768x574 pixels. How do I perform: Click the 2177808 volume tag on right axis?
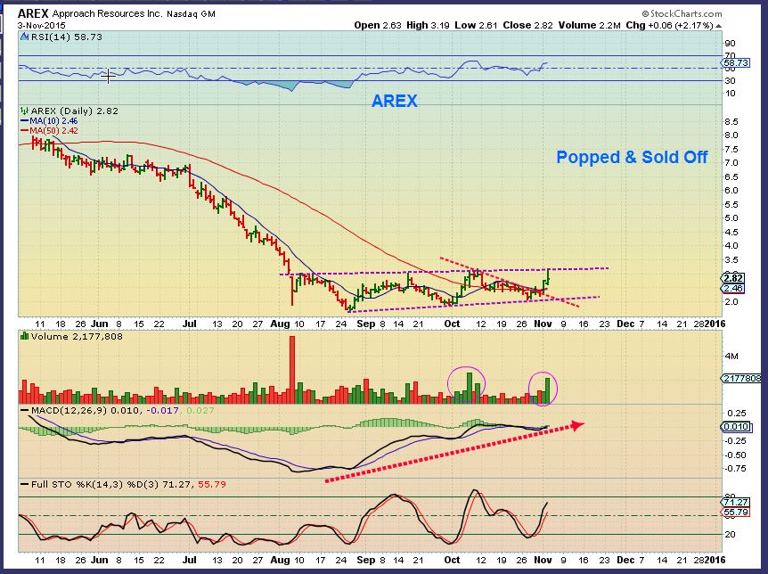coord(741,379)
